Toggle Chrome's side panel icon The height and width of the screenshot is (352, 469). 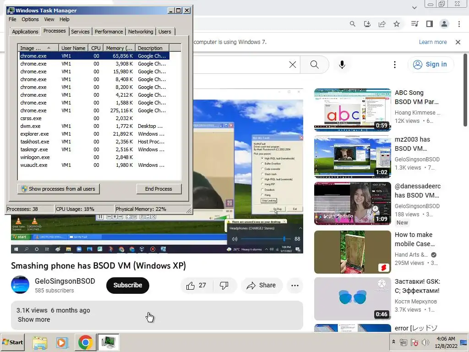430,24
